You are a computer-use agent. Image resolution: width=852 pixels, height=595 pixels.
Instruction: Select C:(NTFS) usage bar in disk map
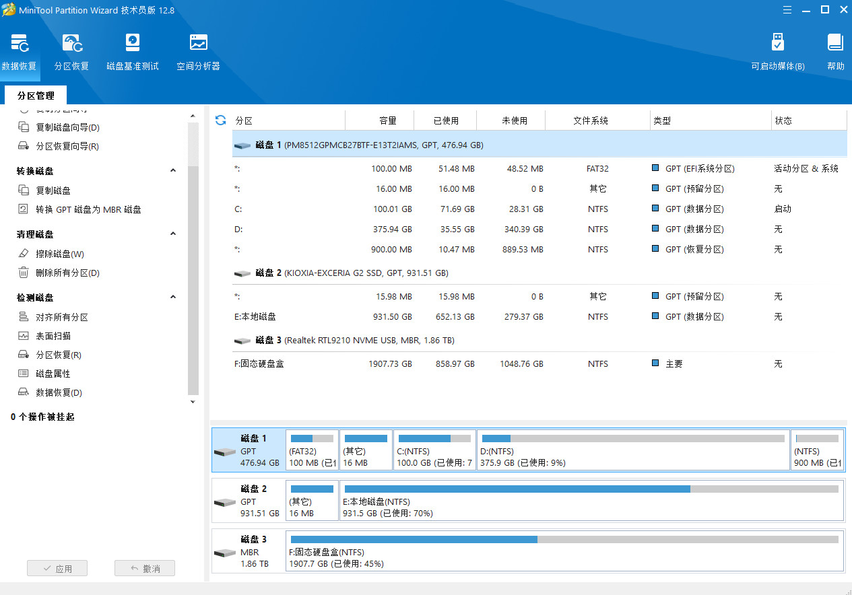click(434, 438)
